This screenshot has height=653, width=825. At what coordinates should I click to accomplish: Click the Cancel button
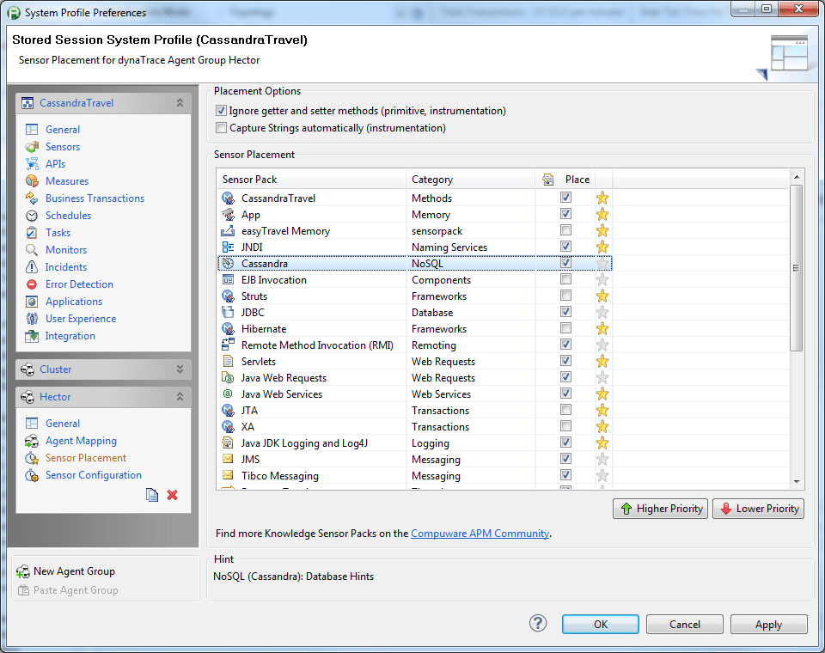(685, 624)
